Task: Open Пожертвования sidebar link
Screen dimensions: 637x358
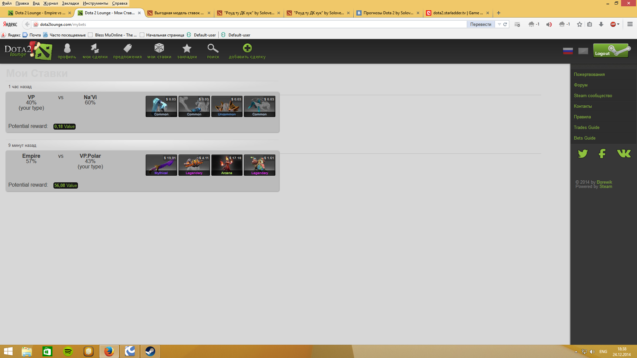Action: [x=589, y=74]
